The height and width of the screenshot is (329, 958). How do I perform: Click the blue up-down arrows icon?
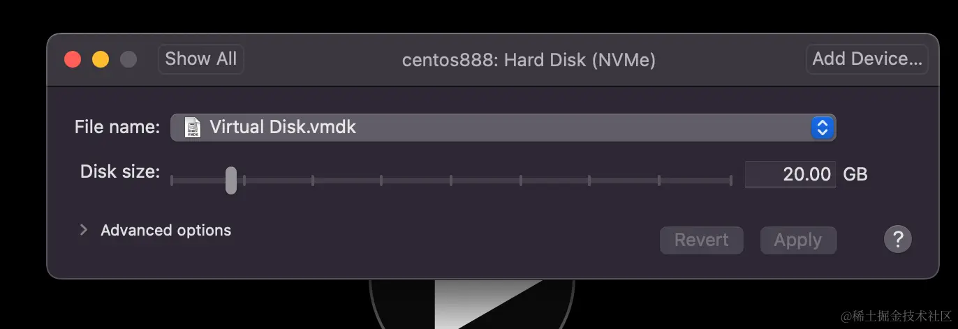(823, 128)
